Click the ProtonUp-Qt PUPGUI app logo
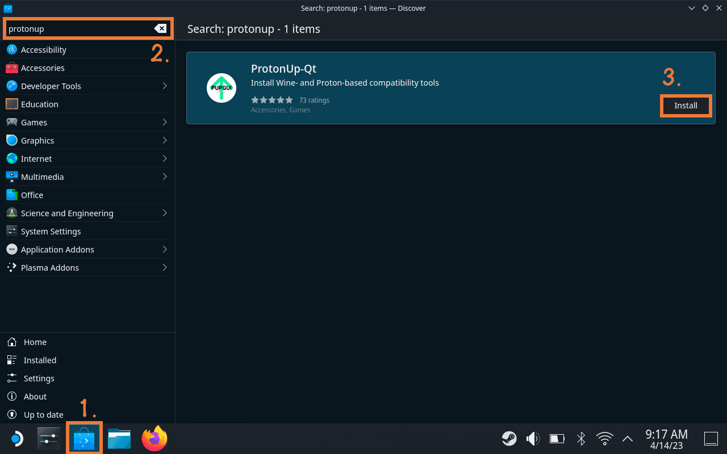 tap(222, 88)
